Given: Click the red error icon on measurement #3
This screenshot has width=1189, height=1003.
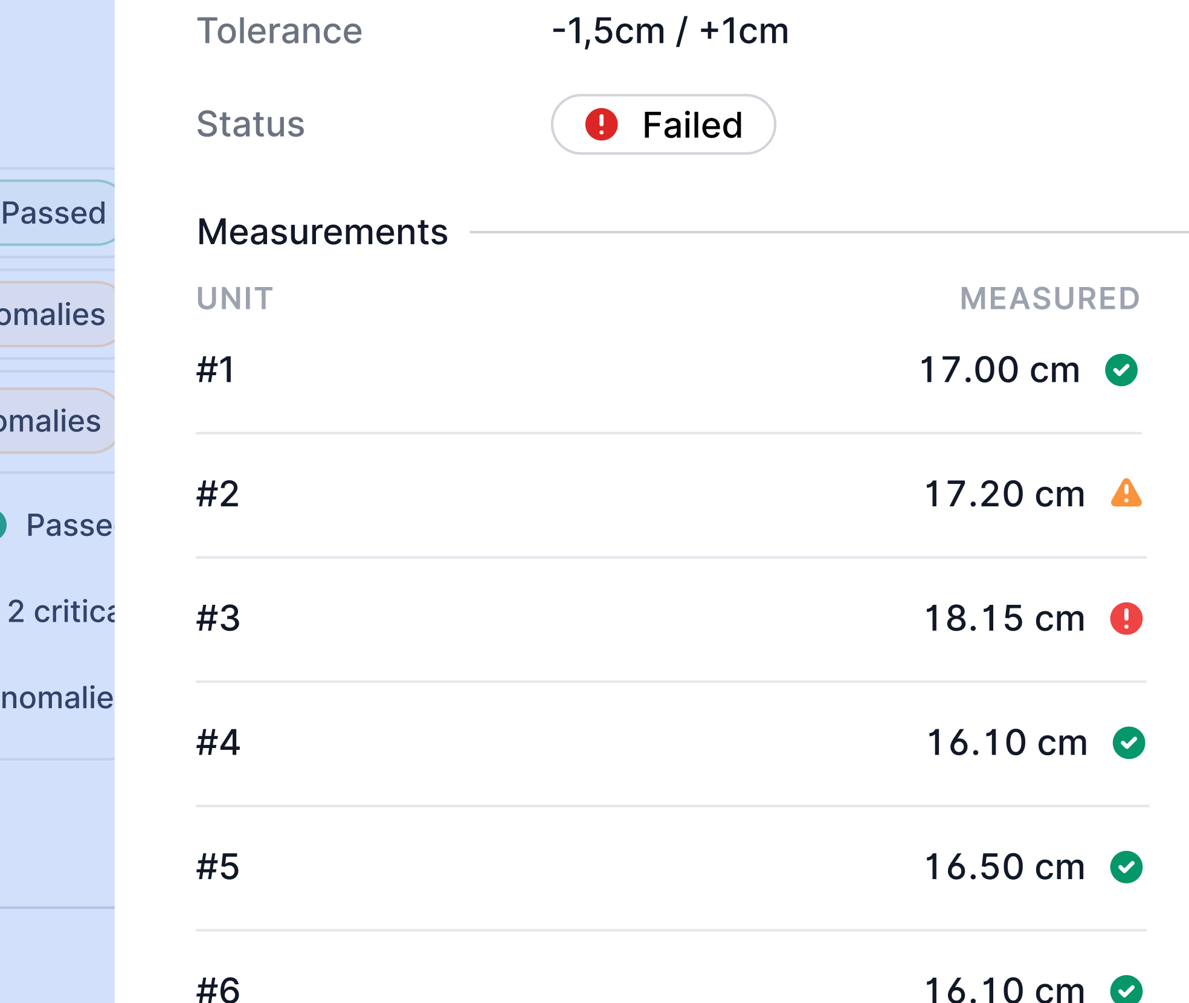Looking at the screenshot, I should coord(1127,618).
